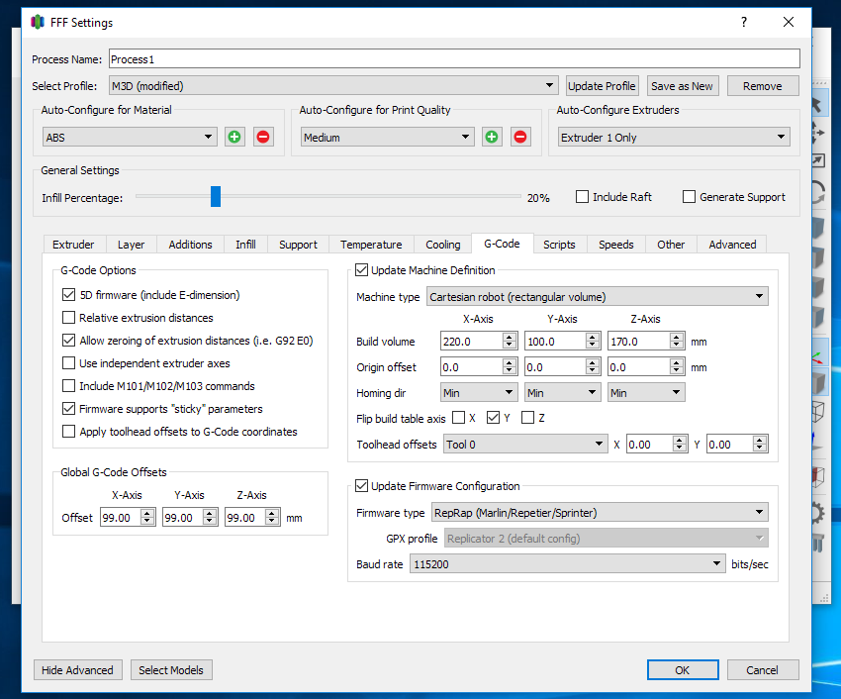Switch to the Layer tab

click(x=131, y=245)
